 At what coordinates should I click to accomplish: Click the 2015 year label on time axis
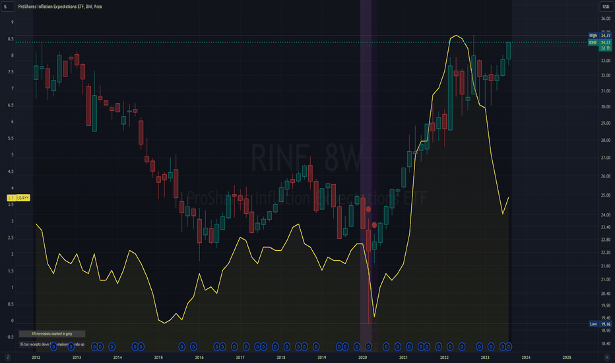click(158, 358)
